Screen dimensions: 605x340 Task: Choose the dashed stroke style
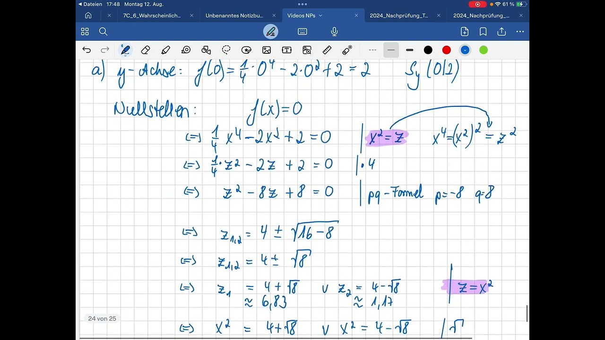tap(372, 50)
